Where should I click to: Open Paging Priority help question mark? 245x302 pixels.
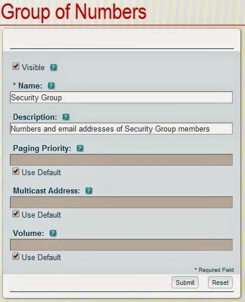(80, 148)
